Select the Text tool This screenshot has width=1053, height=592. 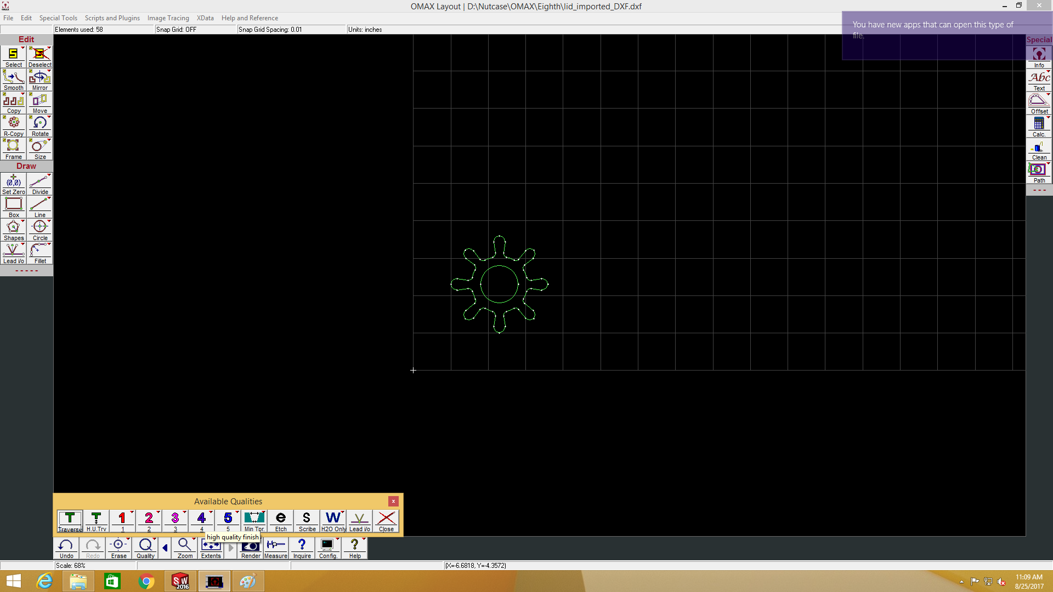[1039, 81]
